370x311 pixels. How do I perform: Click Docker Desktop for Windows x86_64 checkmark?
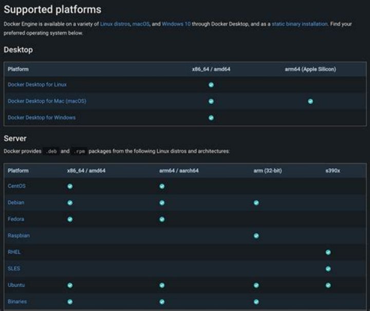pyautogui.click(x=211, y=118)
